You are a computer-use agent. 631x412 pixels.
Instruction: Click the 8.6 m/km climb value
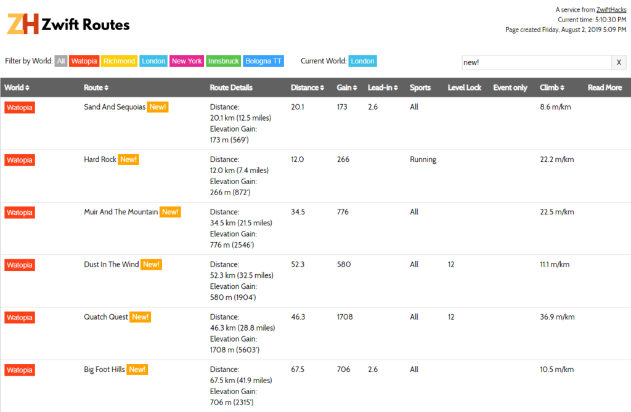pos(555,107)
